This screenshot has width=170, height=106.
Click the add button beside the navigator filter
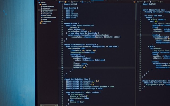(x=39, y=105)
